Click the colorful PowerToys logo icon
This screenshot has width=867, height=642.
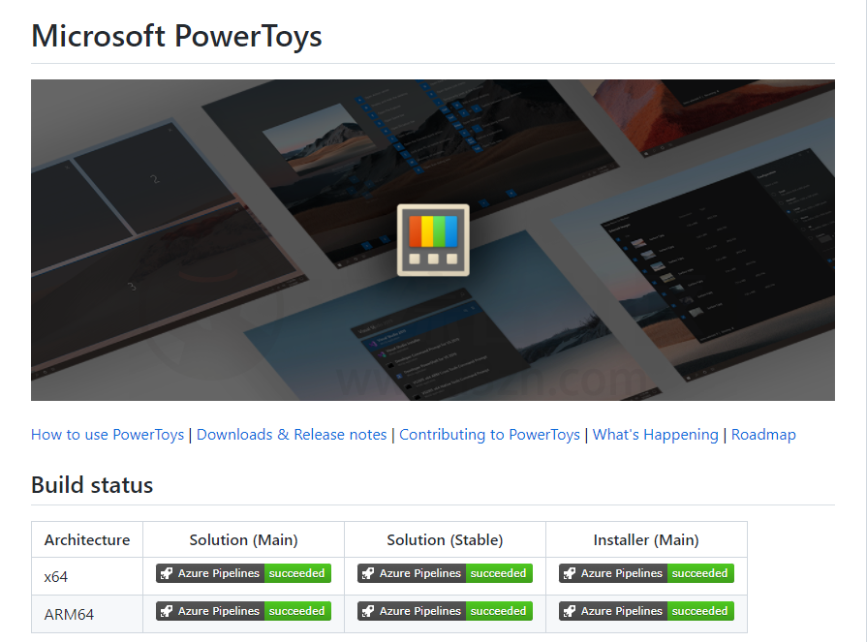[x=433, y=240]
